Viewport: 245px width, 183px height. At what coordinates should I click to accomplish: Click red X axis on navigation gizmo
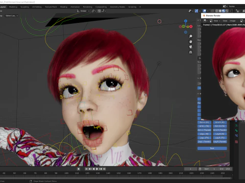tap(191, 26)
